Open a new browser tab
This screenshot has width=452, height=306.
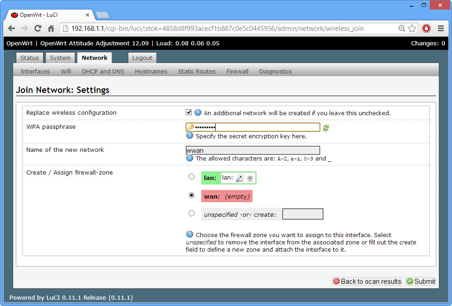click(102, 15)
